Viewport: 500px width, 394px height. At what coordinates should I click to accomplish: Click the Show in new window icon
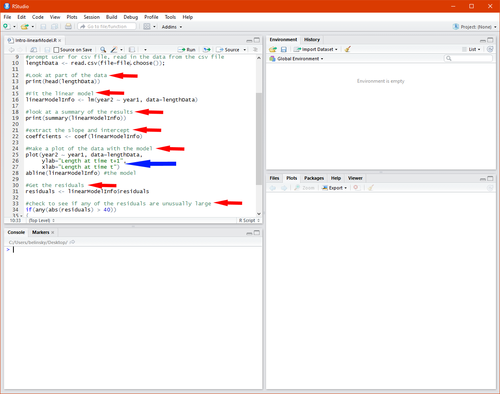click(x=33, y=50)
